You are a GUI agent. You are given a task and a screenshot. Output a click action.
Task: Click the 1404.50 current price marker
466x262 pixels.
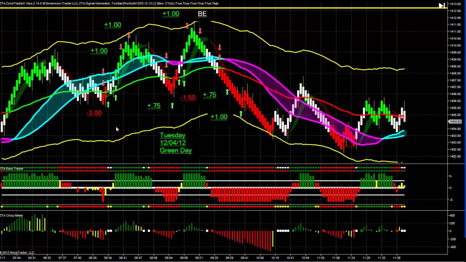coord(455,122)
